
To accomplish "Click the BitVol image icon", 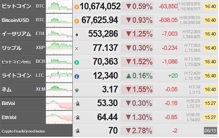I will coord(77,103).
